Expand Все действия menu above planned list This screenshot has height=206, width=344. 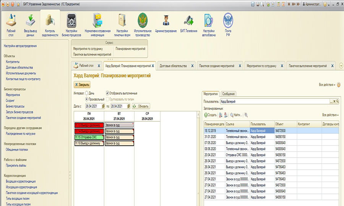pyautogui.click(x=330, y=115)
